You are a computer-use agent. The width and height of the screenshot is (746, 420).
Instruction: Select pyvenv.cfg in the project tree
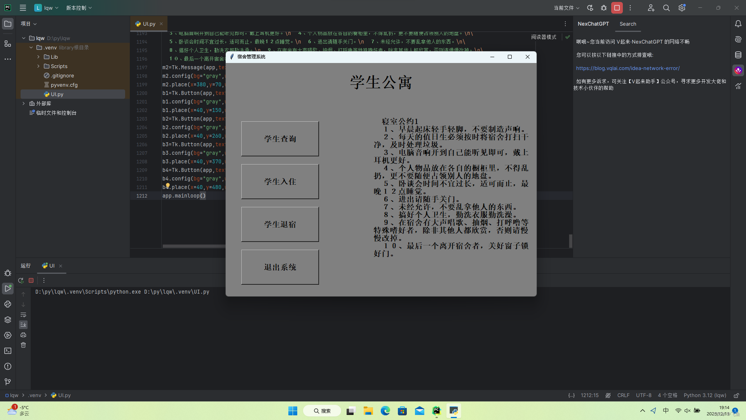click(x=64, y=85)
